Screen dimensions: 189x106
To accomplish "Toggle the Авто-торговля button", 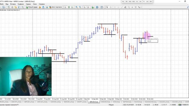I will point(56,7).
